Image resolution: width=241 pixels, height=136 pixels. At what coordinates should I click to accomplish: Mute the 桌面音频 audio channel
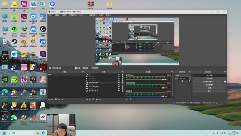[166, 96]
